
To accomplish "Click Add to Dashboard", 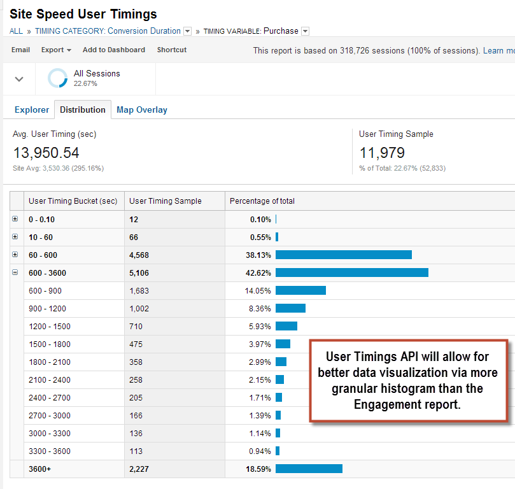I will (114, 50).
